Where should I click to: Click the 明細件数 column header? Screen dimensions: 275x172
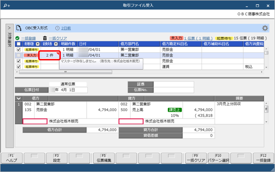(68, 44)
